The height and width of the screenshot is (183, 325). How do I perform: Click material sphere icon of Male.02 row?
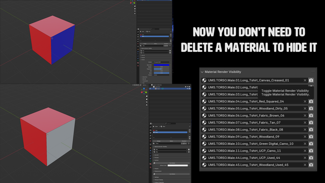click(204, 87)
